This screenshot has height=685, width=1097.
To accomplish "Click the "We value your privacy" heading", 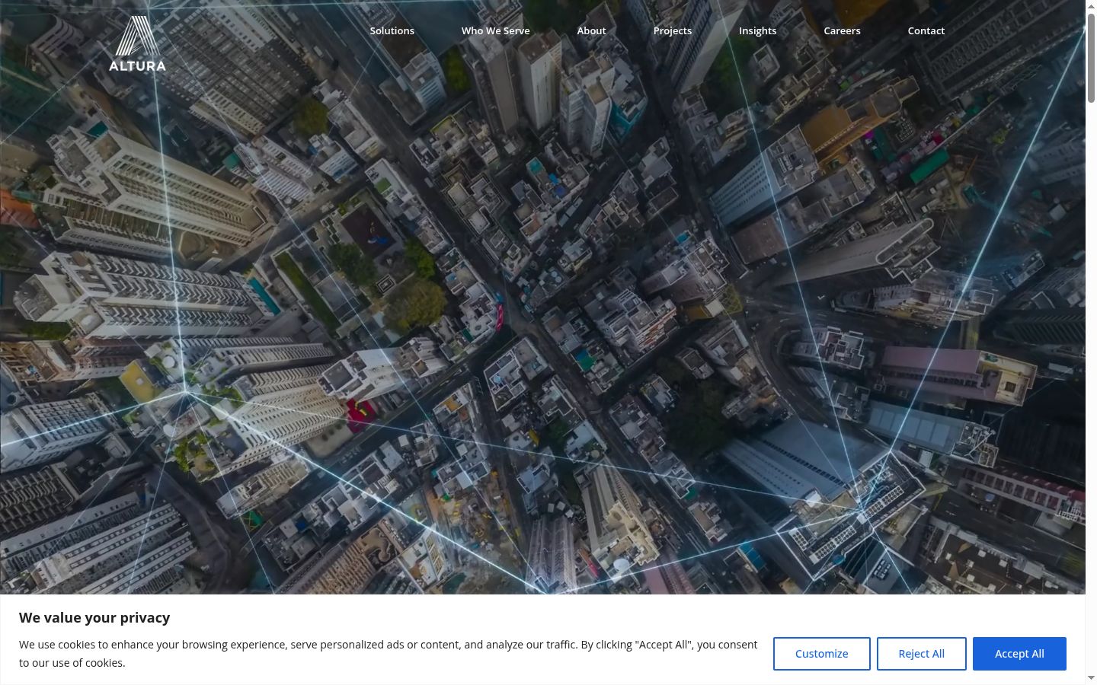I will pos(94,617).
